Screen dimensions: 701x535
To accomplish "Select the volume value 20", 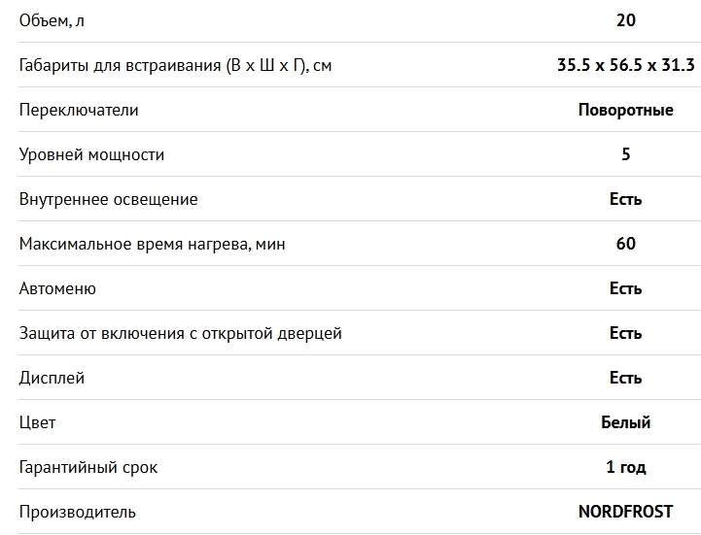I will point(625,20).
